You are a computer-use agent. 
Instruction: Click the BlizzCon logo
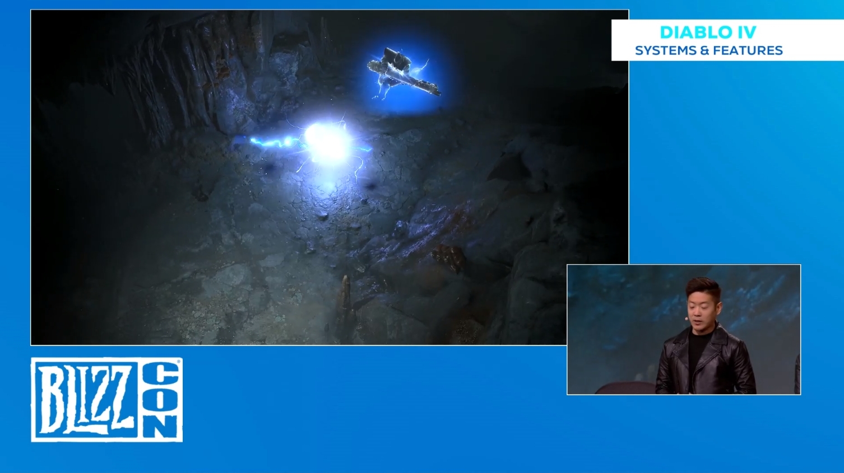(x=106, y=400)
